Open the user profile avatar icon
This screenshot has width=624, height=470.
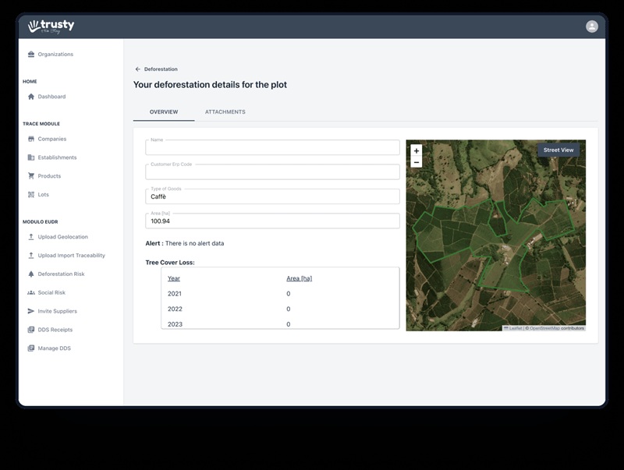(x=592, y=27)
